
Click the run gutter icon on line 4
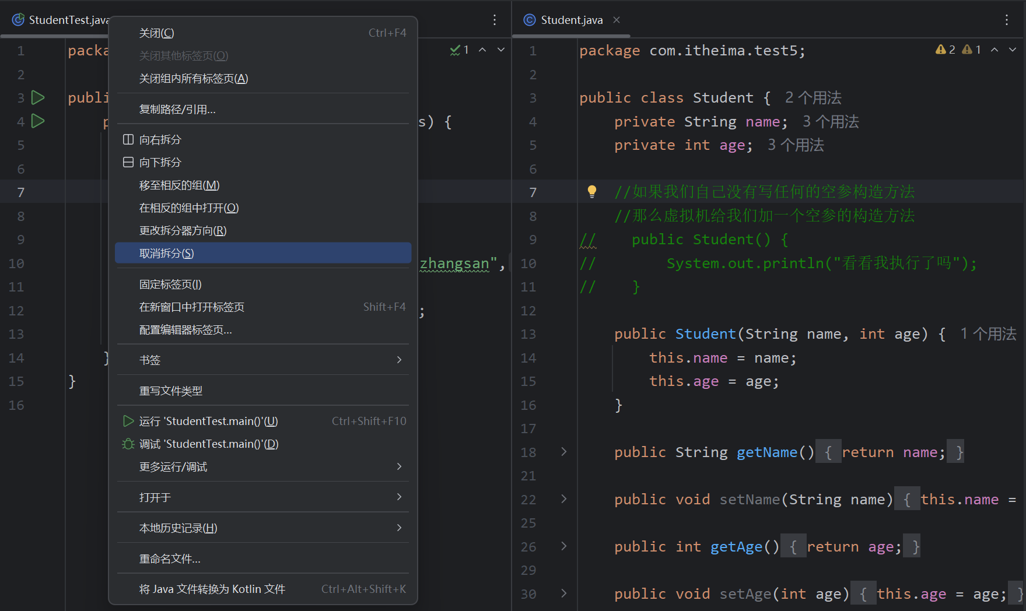coord(38,121)
